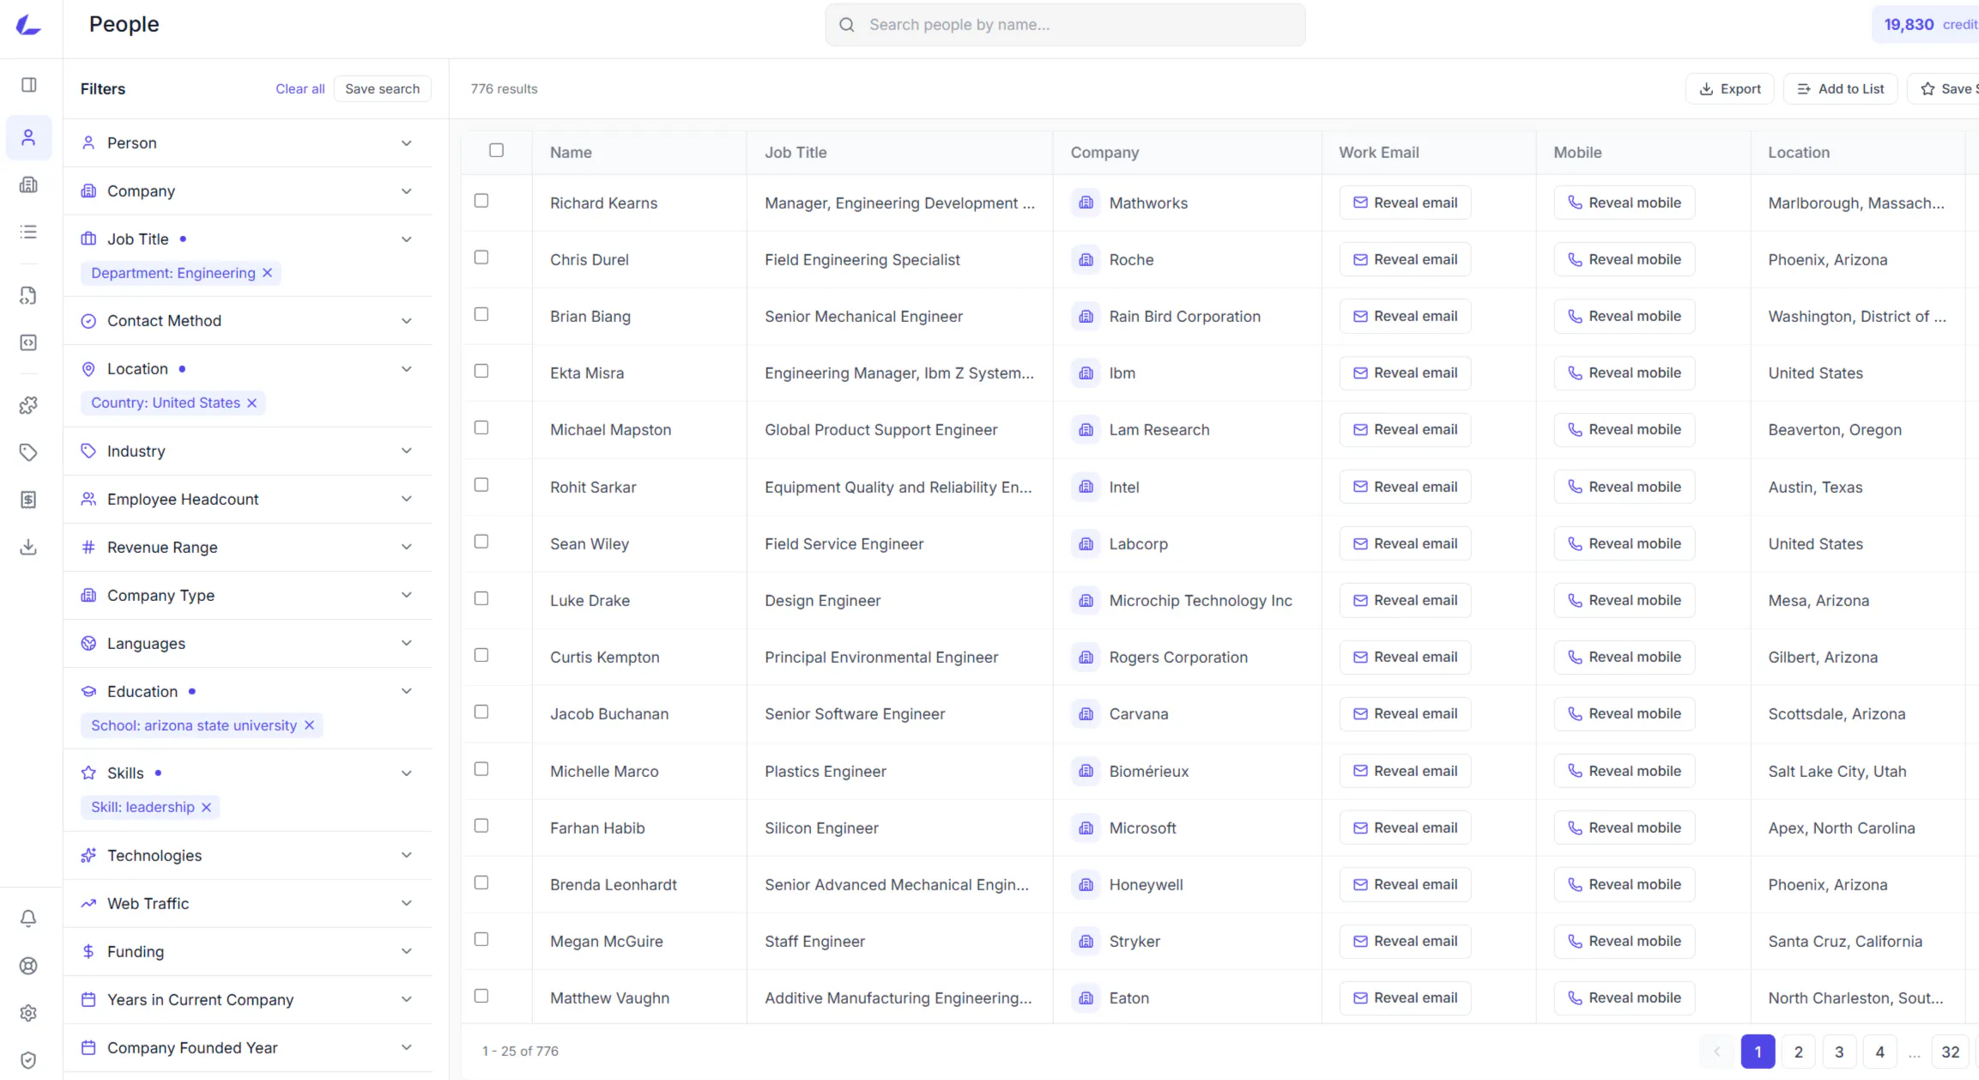Check the box for Chris Durel
This screenshot has height=1080, width=1979.
(481, 257)
